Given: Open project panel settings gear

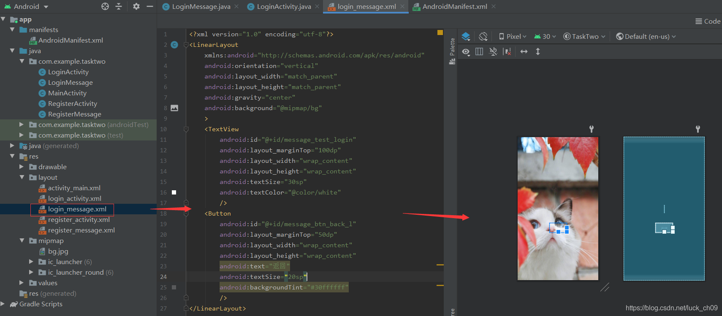Looking at the screenshot, I should click(x=136, y=6).
